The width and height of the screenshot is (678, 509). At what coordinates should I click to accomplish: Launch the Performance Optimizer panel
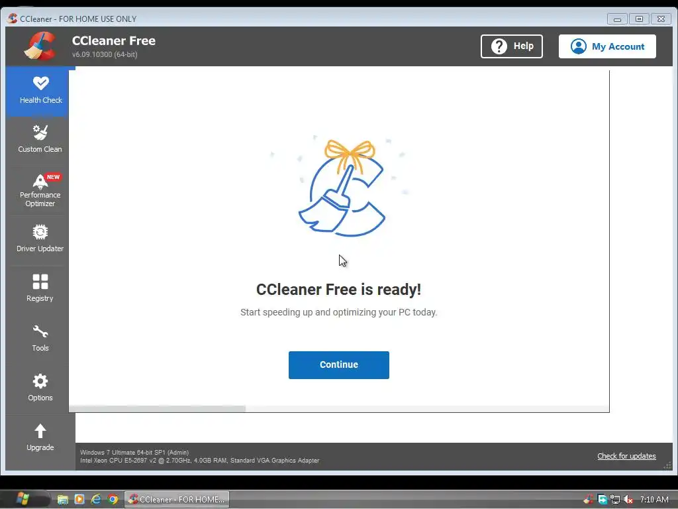(40, 190)
